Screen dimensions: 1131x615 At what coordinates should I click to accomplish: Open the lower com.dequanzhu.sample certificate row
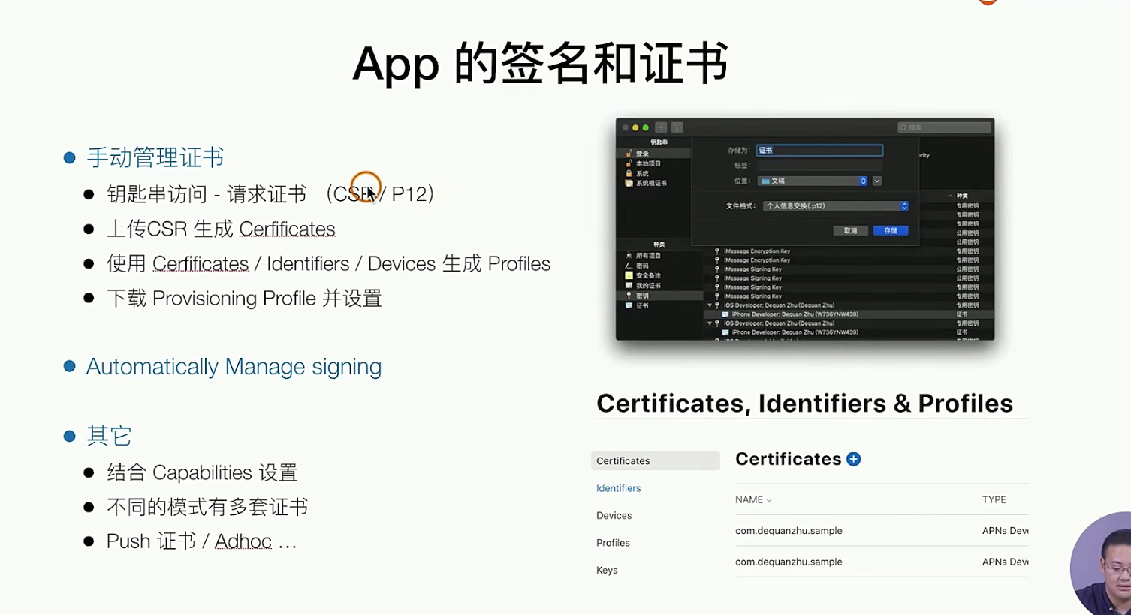[882, 562]
